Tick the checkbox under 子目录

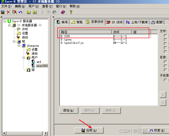click(165, 80)
